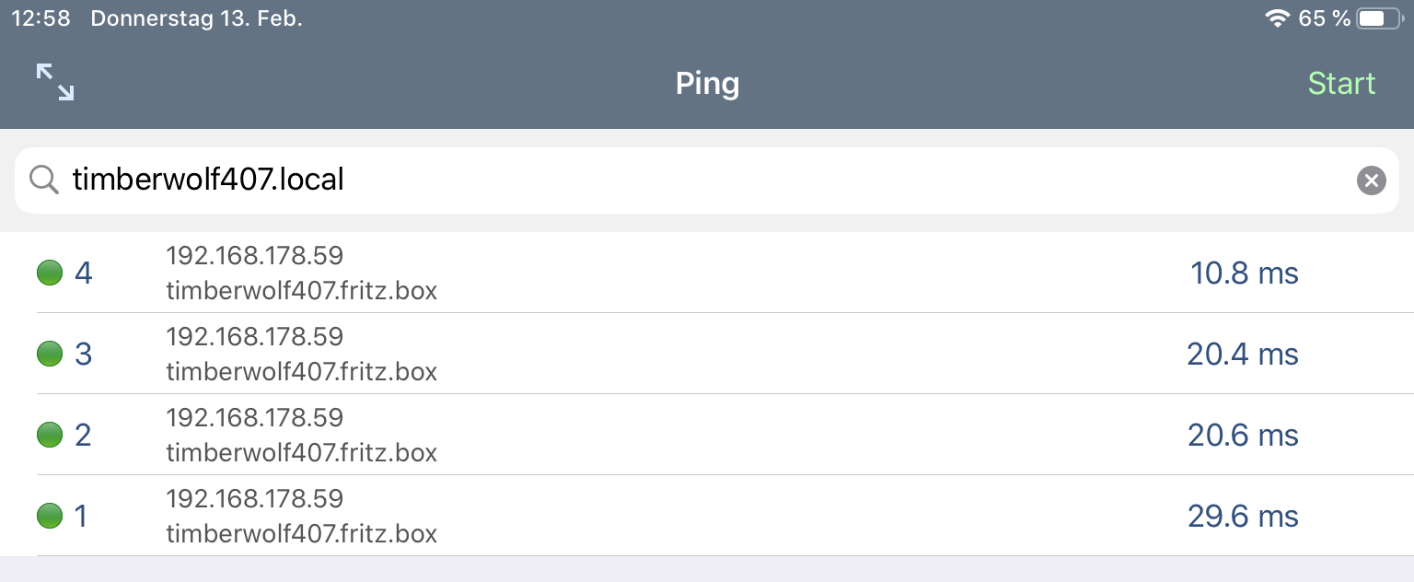Tap the Start button to begin ping
Screen dimensions: 1414x582
[x=1341, y=83]
